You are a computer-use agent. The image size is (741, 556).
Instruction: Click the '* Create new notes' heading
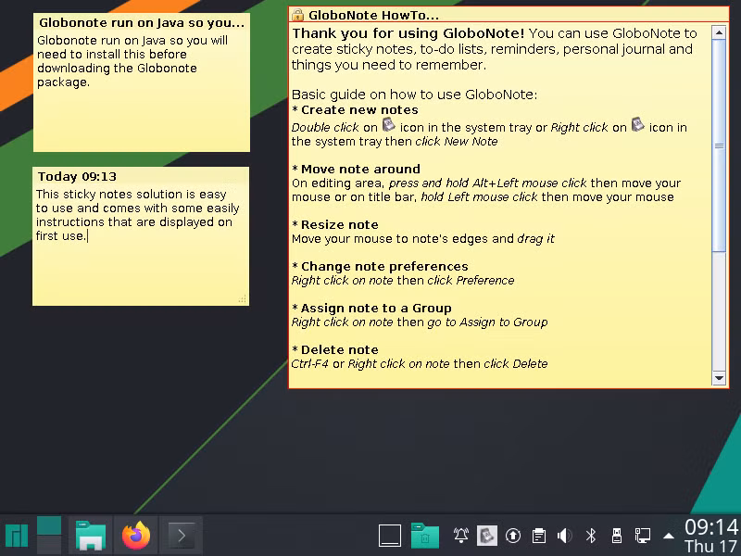(x=355, y=110)
